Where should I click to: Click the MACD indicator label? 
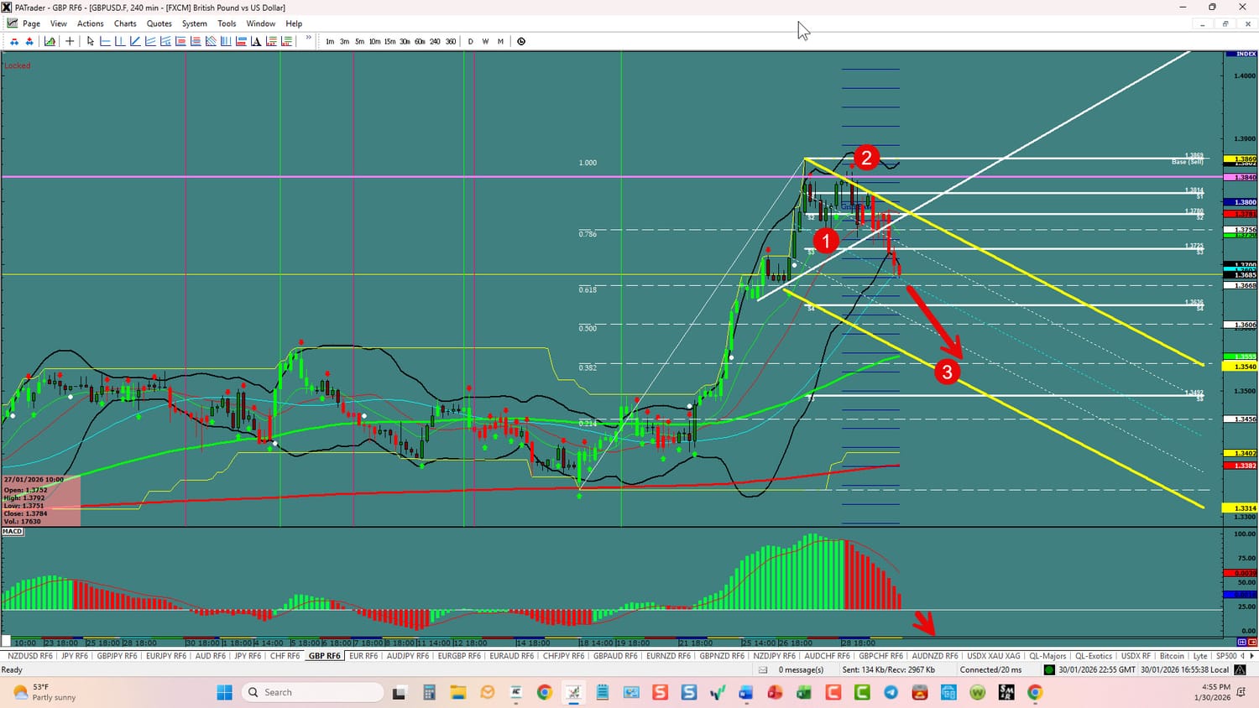coord(13,531)
